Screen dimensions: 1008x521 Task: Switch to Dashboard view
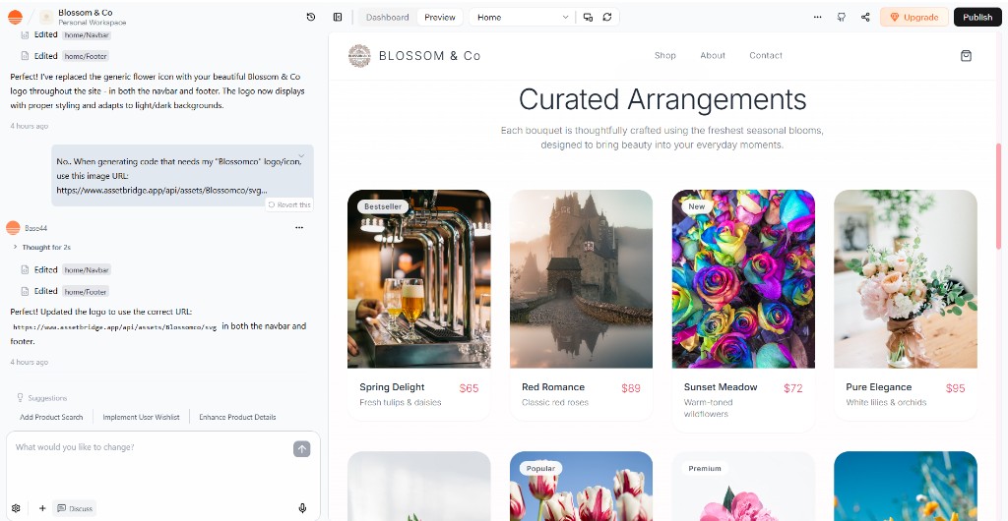[x=387, y=18]
